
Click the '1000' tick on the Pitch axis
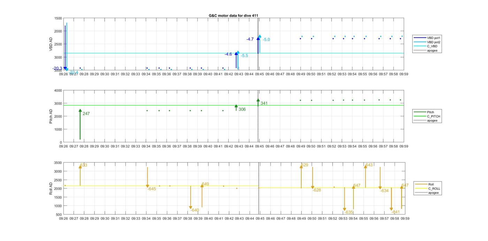click(58, 129)
